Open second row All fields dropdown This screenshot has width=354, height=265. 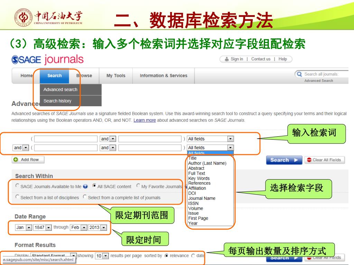pyautogui.click(x=211, y=148)
